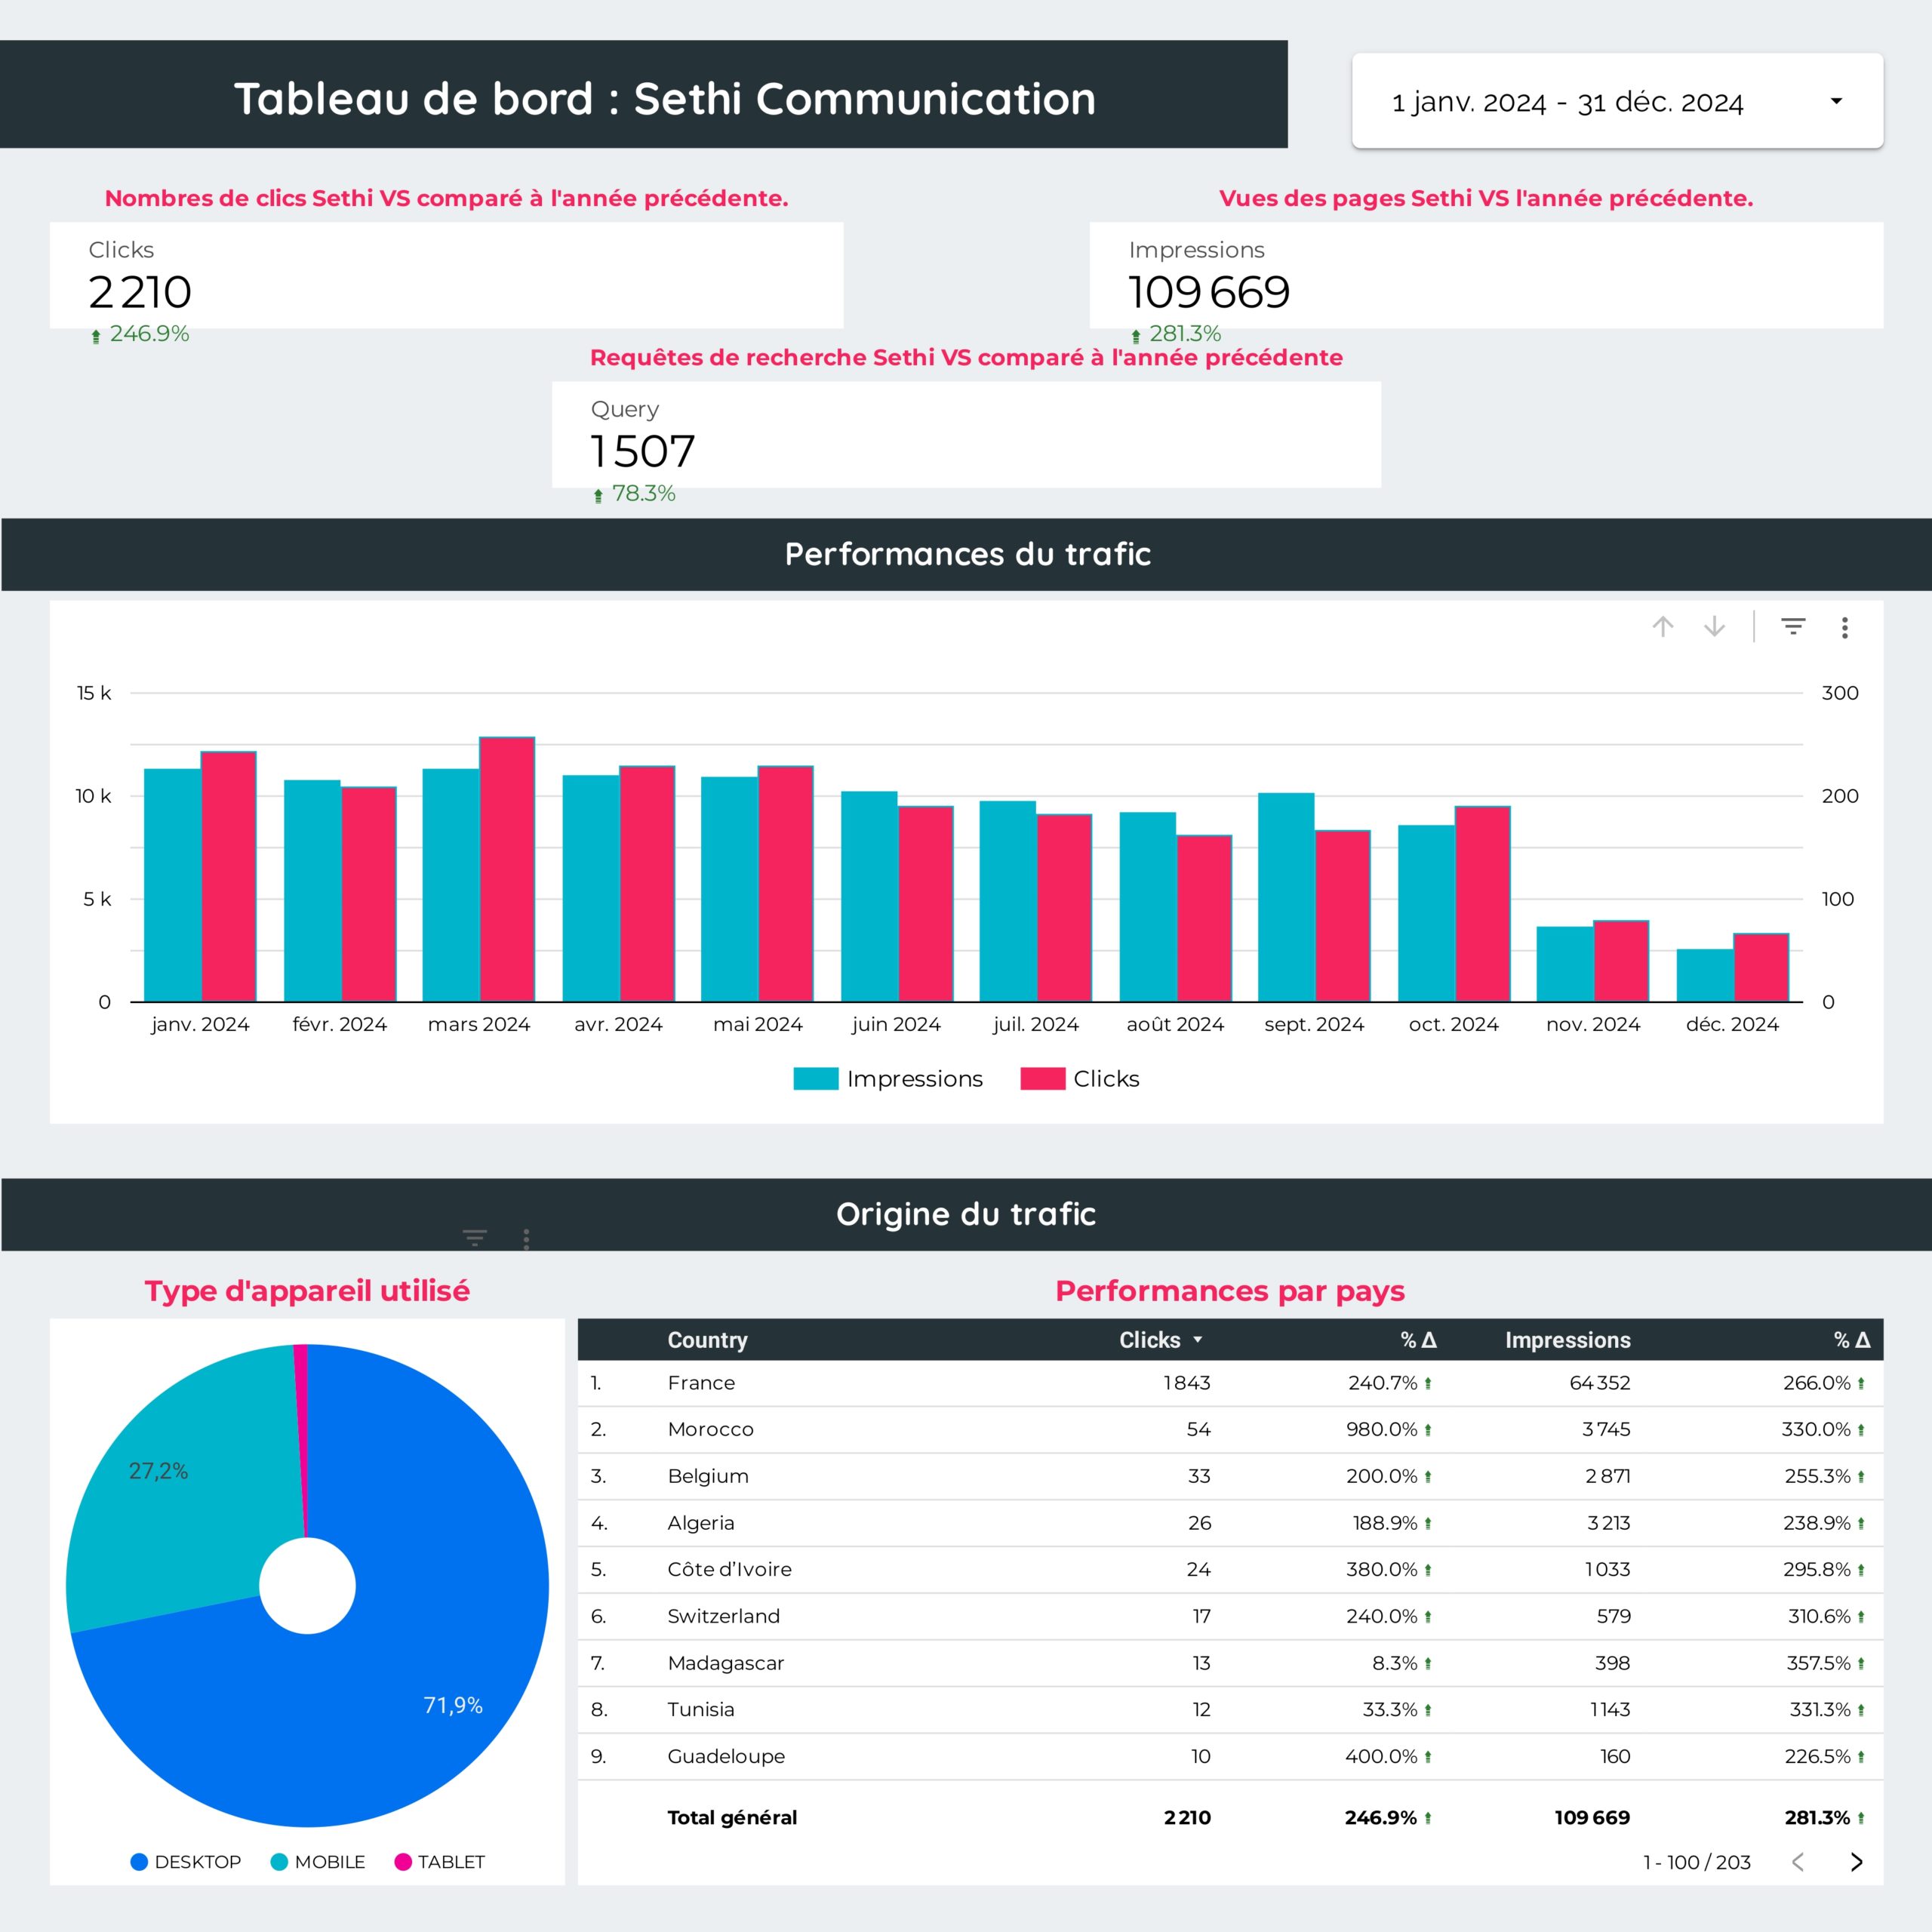Click the drill up arrow on trafic chart
This screenshot has width=1932, height=1932.
[1663, 627]
